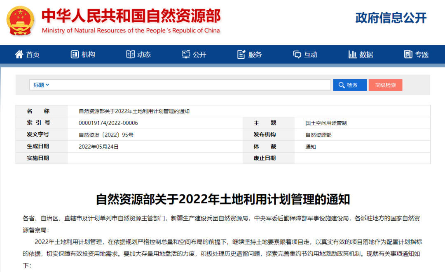
Task: Click the national emblem logo
Action: [x=21, y=21]
